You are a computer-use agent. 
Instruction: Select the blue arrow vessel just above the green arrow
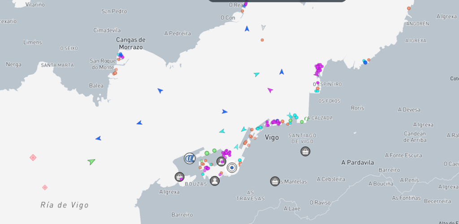click(98, 138)
